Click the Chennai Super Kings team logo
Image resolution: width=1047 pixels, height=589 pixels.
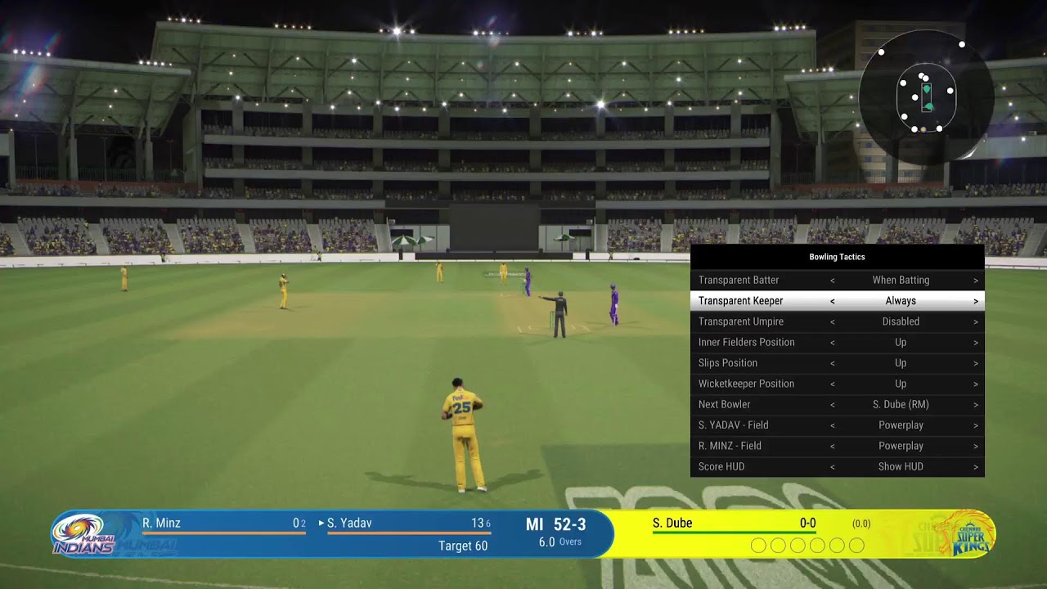971,533
